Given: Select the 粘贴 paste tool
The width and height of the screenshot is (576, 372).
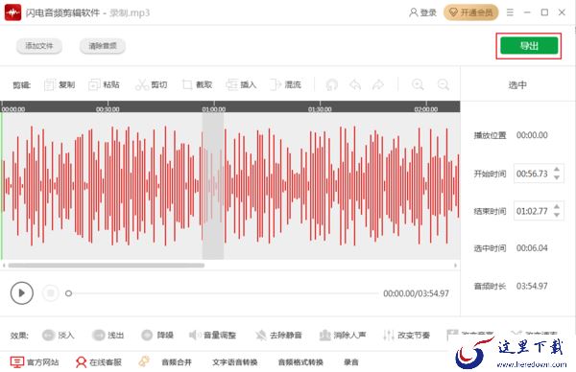Looking at the screenshot, I should pos(104,84).
